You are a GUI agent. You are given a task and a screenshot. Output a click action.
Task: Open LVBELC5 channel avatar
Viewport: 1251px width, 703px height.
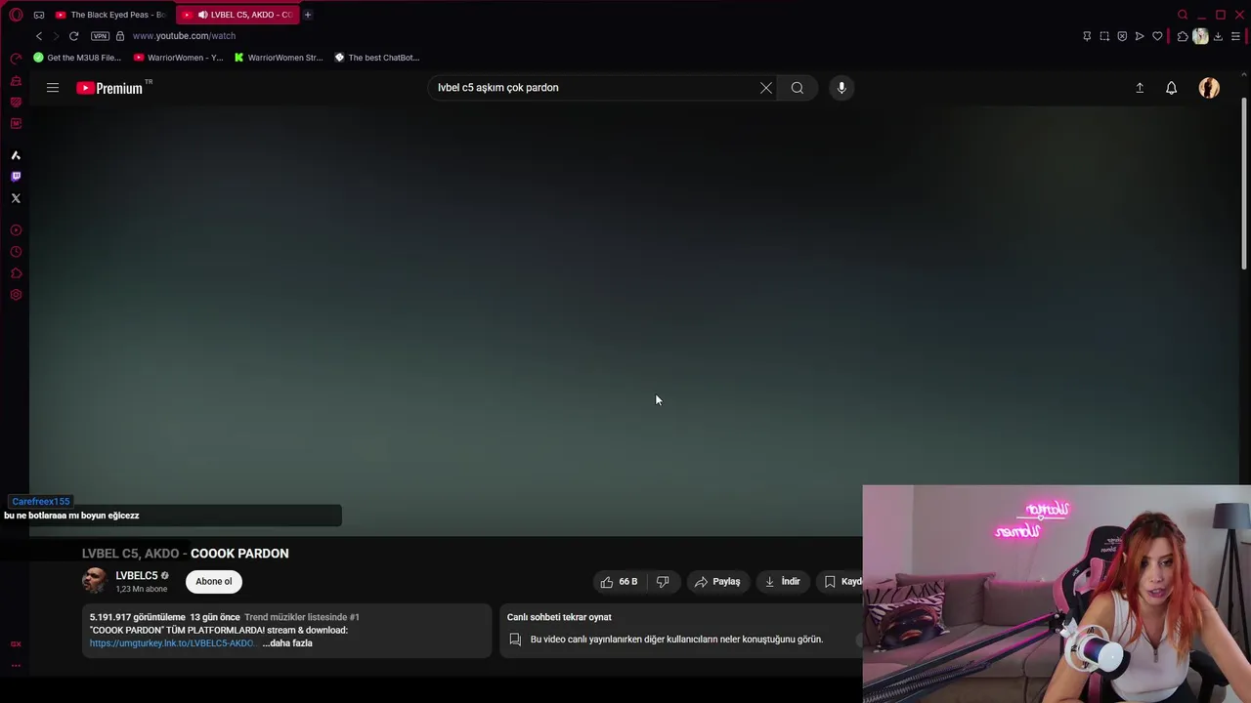[95, 580]
